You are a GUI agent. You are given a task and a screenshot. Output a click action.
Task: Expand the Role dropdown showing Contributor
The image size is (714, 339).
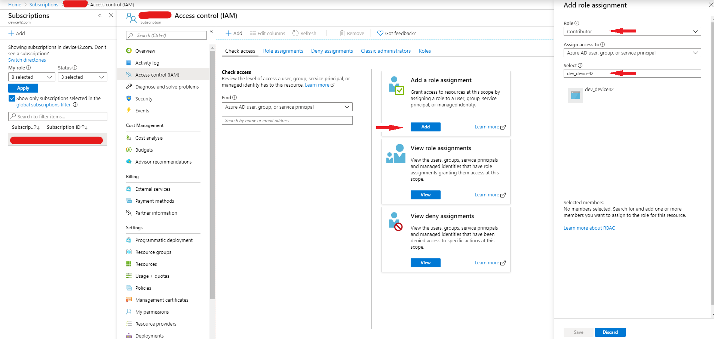click(632, 32)
